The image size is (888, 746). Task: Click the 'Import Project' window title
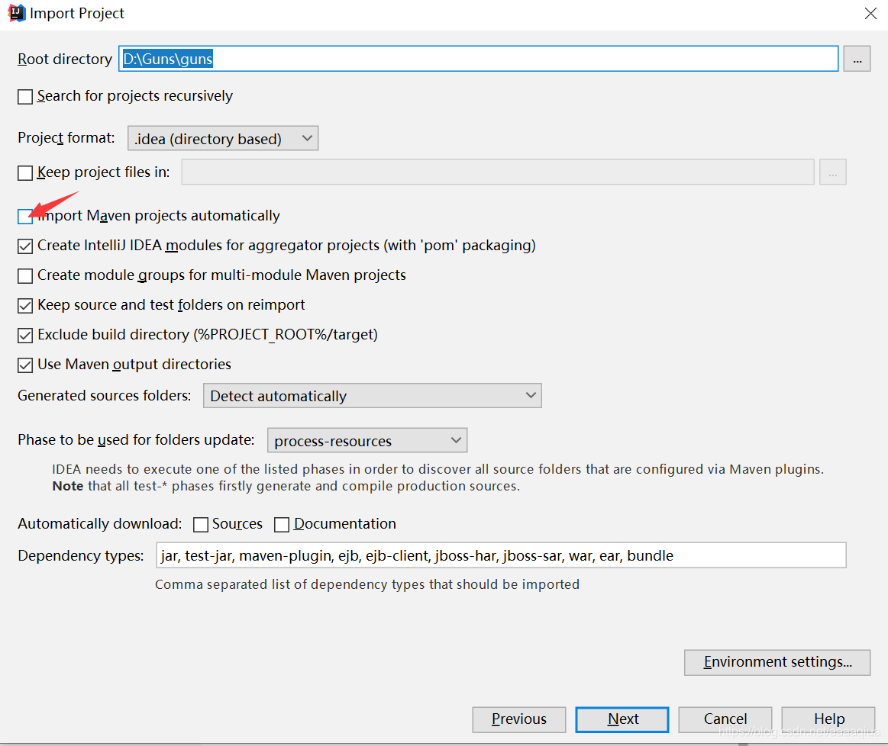77,13
